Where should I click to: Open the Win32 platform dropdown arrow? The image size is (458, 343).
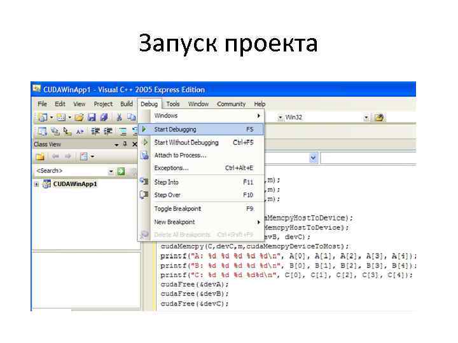366,118
